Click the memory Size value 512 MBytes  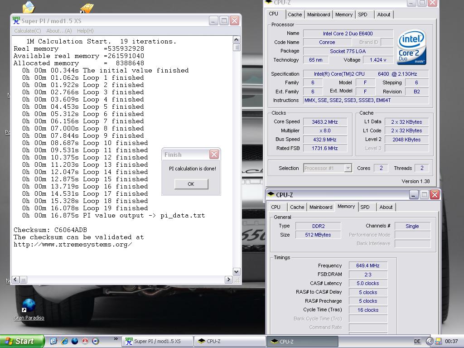pos(318,235)
